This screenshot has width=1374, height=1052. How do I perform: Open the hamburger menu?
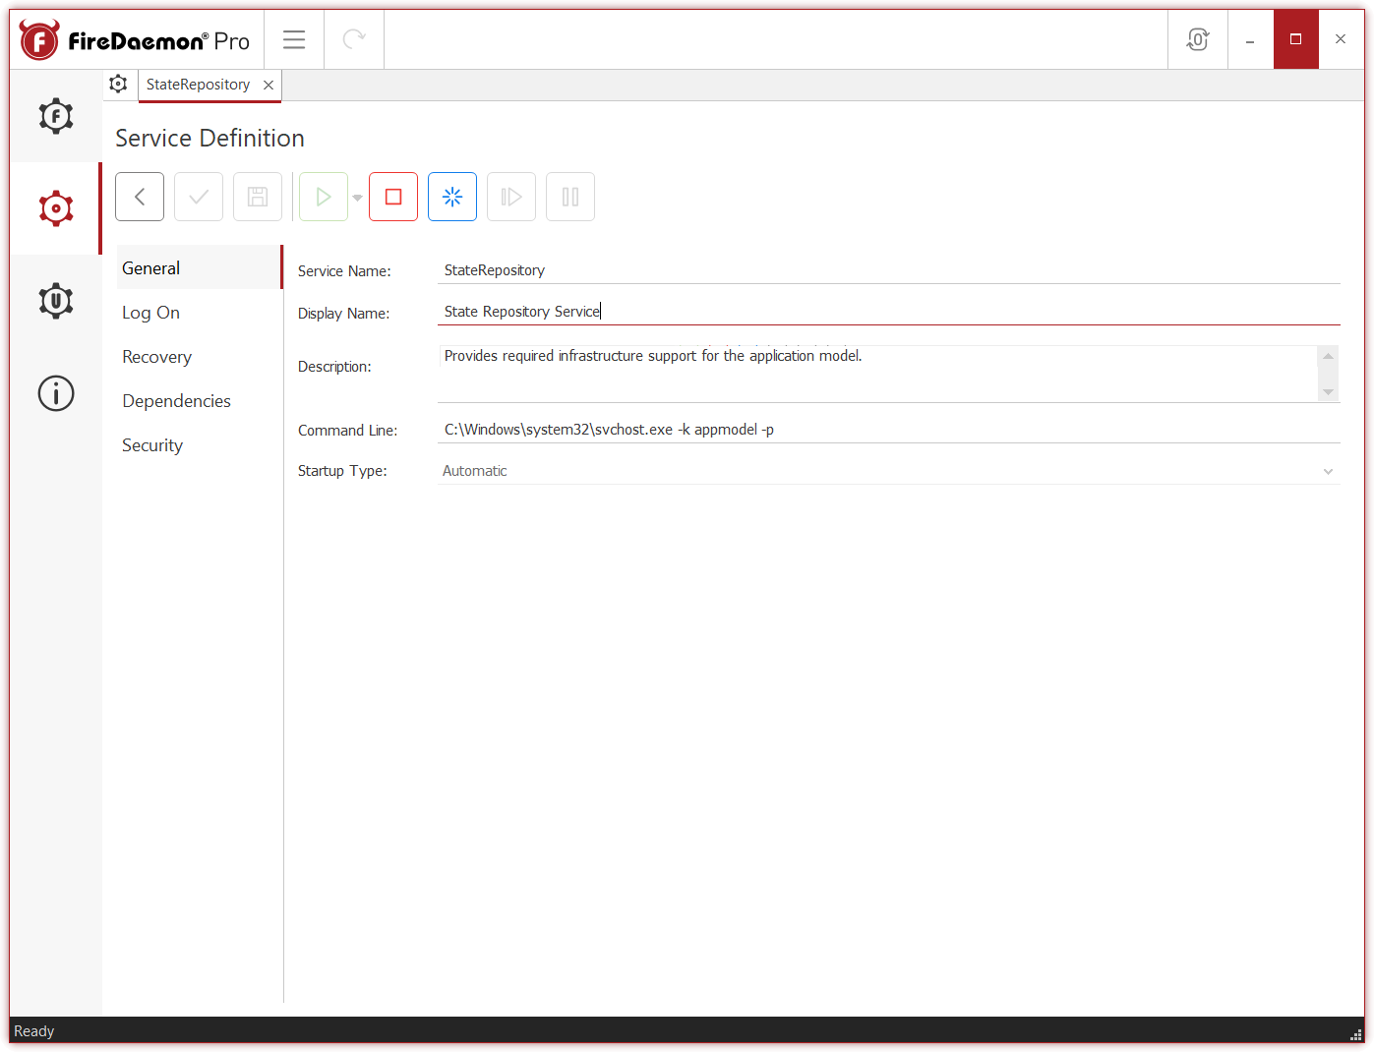click(293, 38)
